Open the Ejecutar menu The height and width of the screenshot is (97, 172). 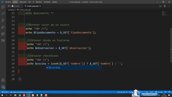tap(39, 2)
